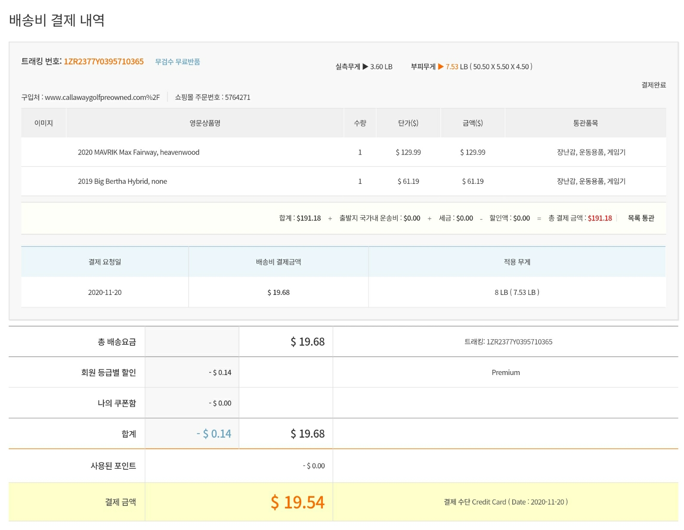Click the orange final amount $ 19.54
Viewport: 684px width, 530px height.
[x=297, y=502]
